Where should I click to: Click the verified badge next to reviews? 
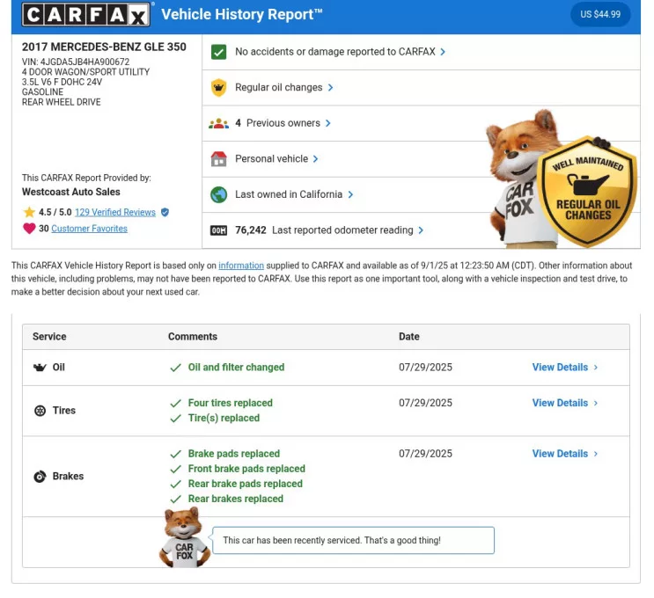coord(165,213)
